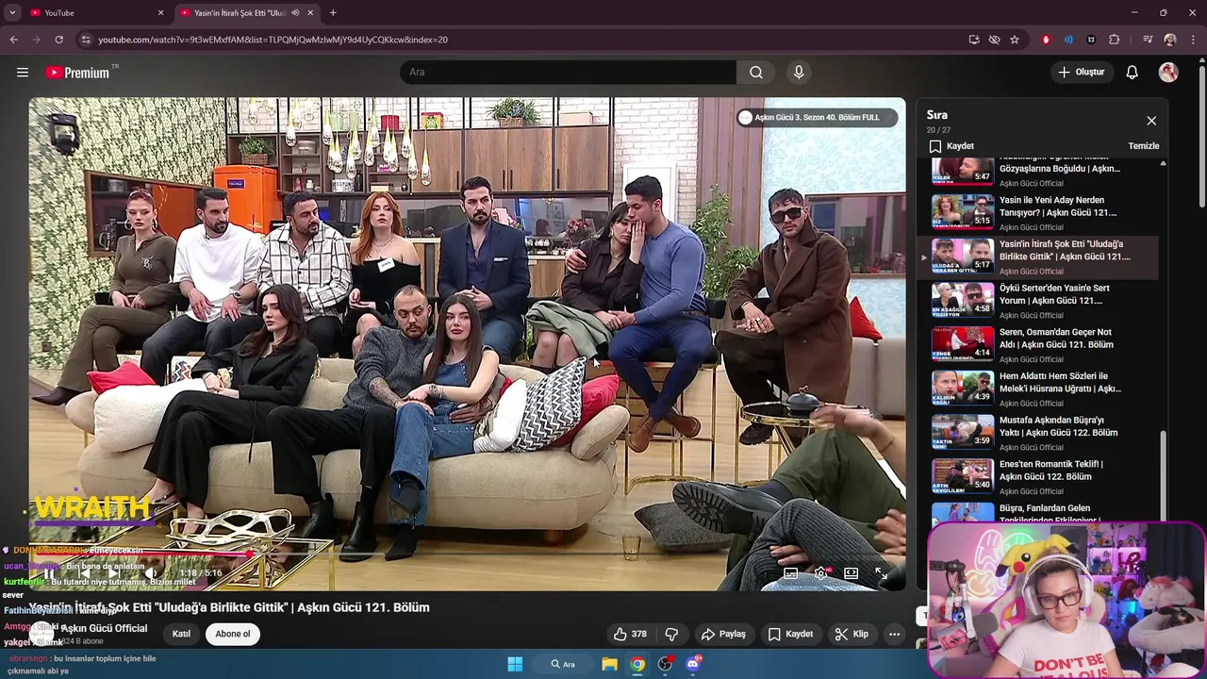Dislike the video
The width and height of the screenshot is (1207, 679).
671,634
